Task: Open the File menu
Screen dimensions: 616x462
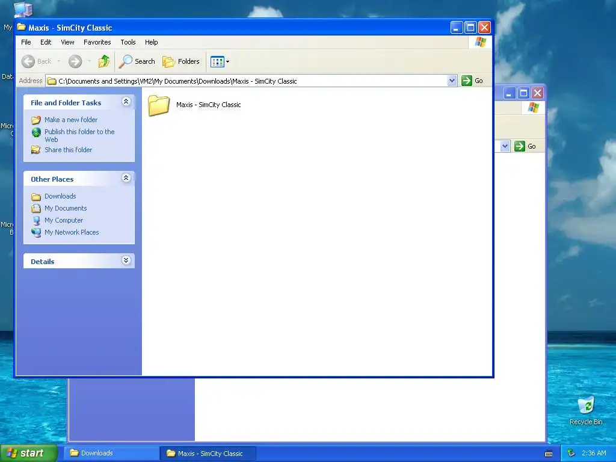Action: click(26, 42)
